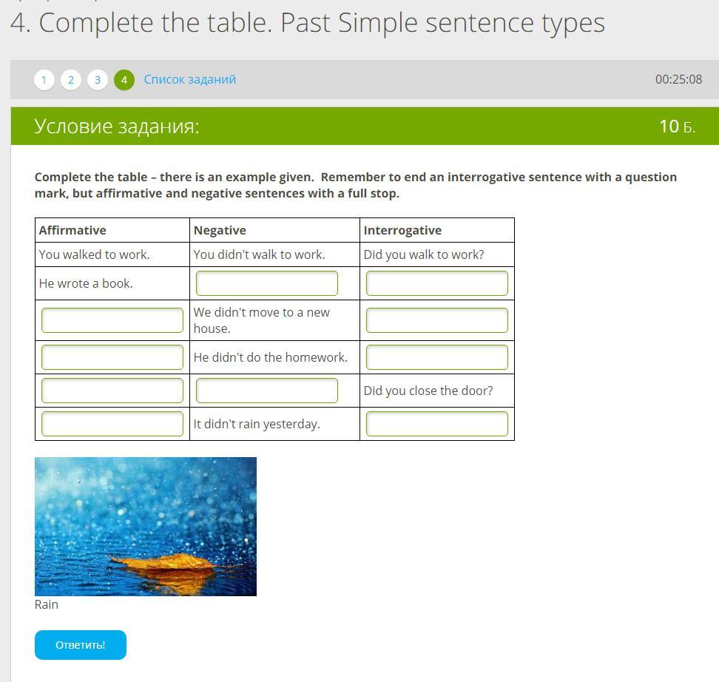The image size is (719, 682).
Task: Click the '10 Б.' points label
Action: tap(677, 126)
